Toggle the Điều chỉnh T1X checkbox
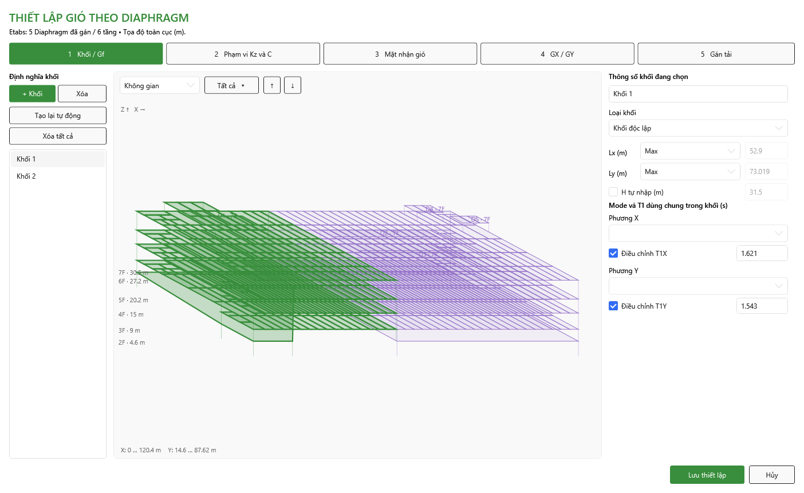The height and width of the screenshot is (493, 804). (x=613, y=253)
